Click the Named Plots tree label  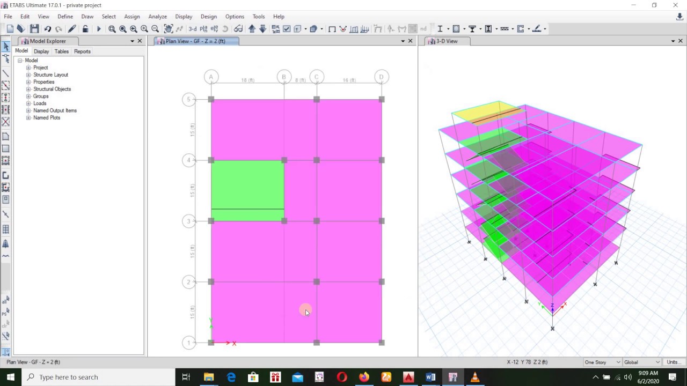[47, 118]
